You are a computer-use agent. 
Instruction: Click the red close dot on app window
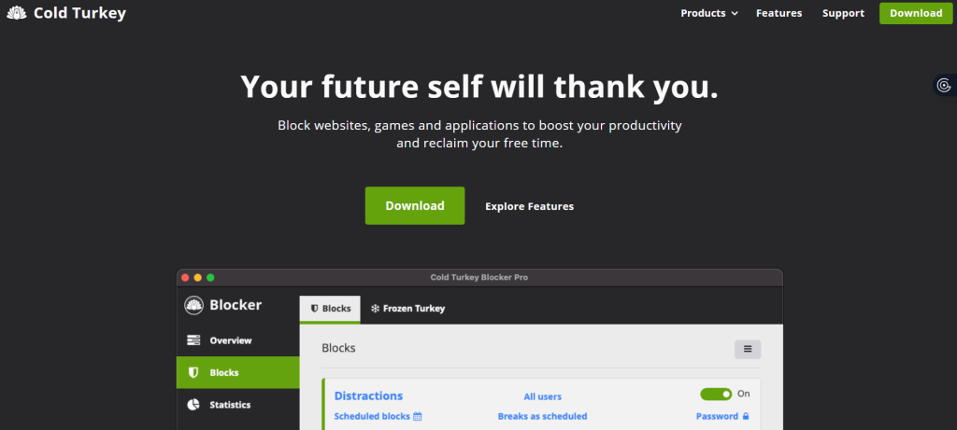tap(185, 278)
